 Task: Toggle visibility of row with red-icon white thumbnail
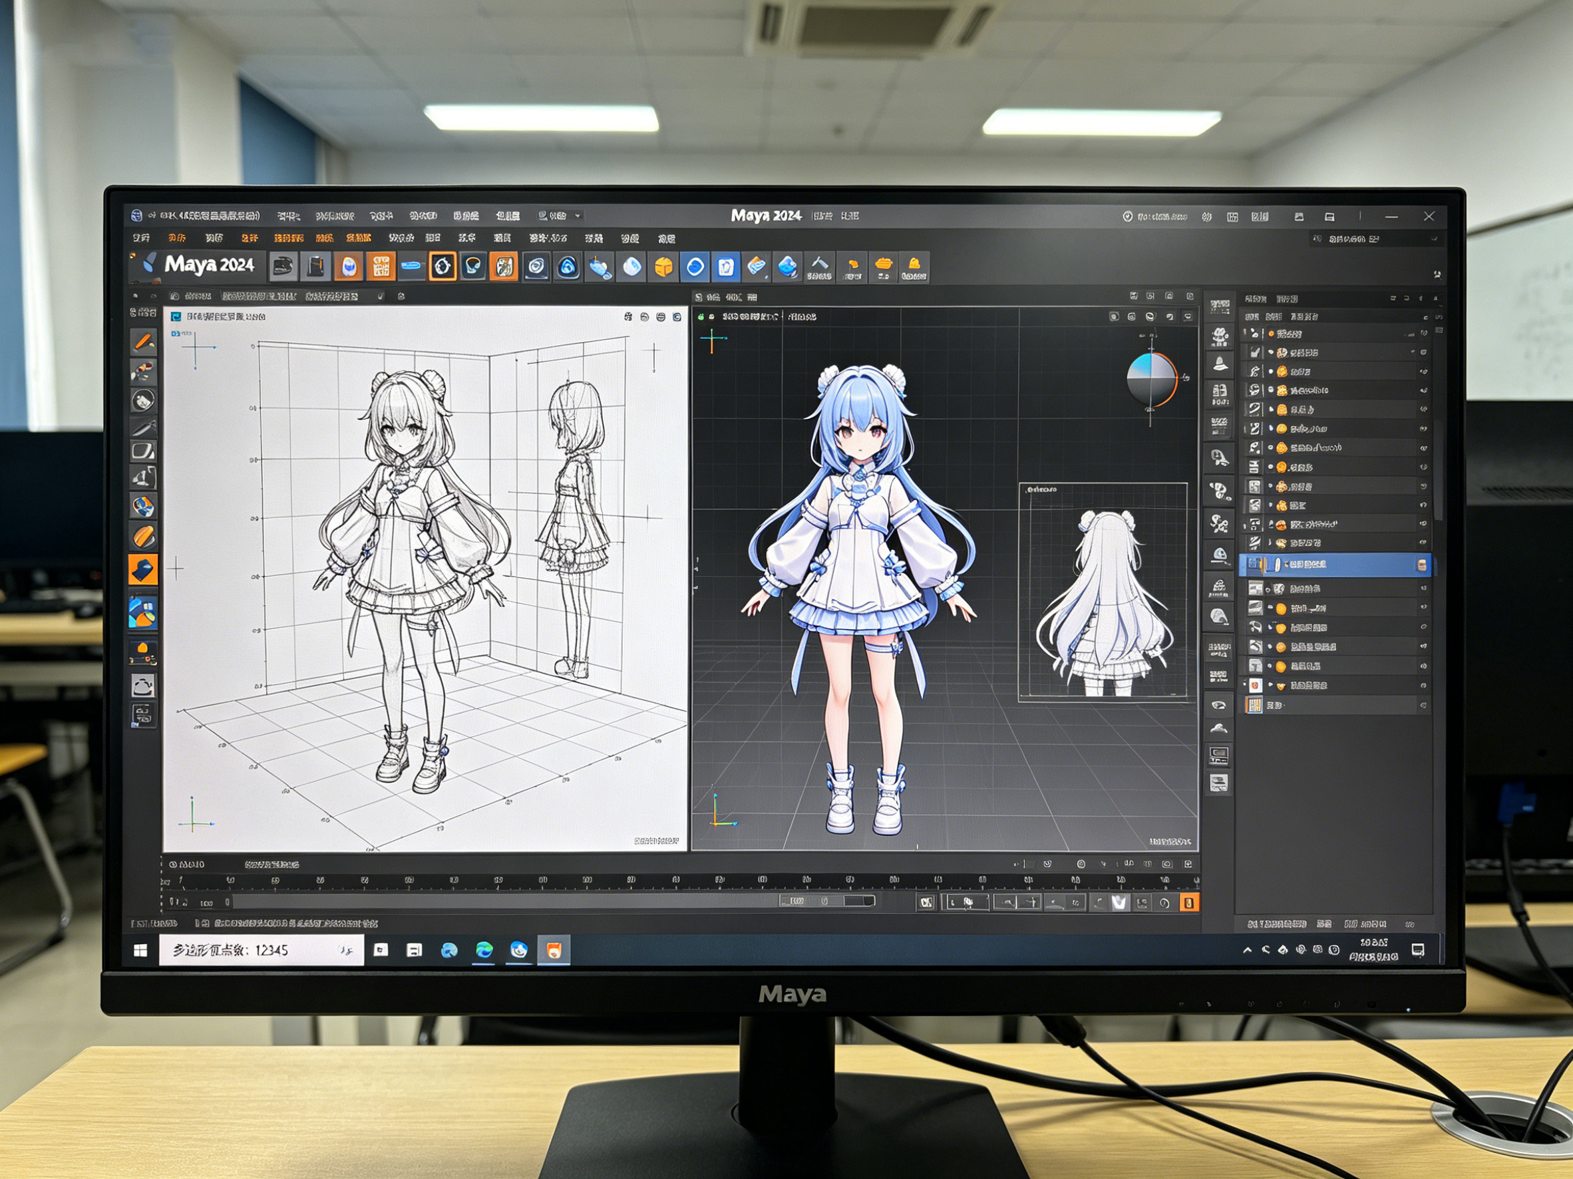pyautogui.click(x=1424, y=686)
